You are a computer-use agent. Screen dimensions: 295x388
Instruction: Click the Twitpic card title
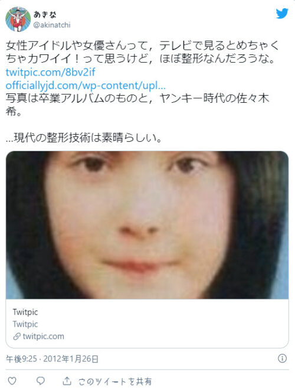25,312
